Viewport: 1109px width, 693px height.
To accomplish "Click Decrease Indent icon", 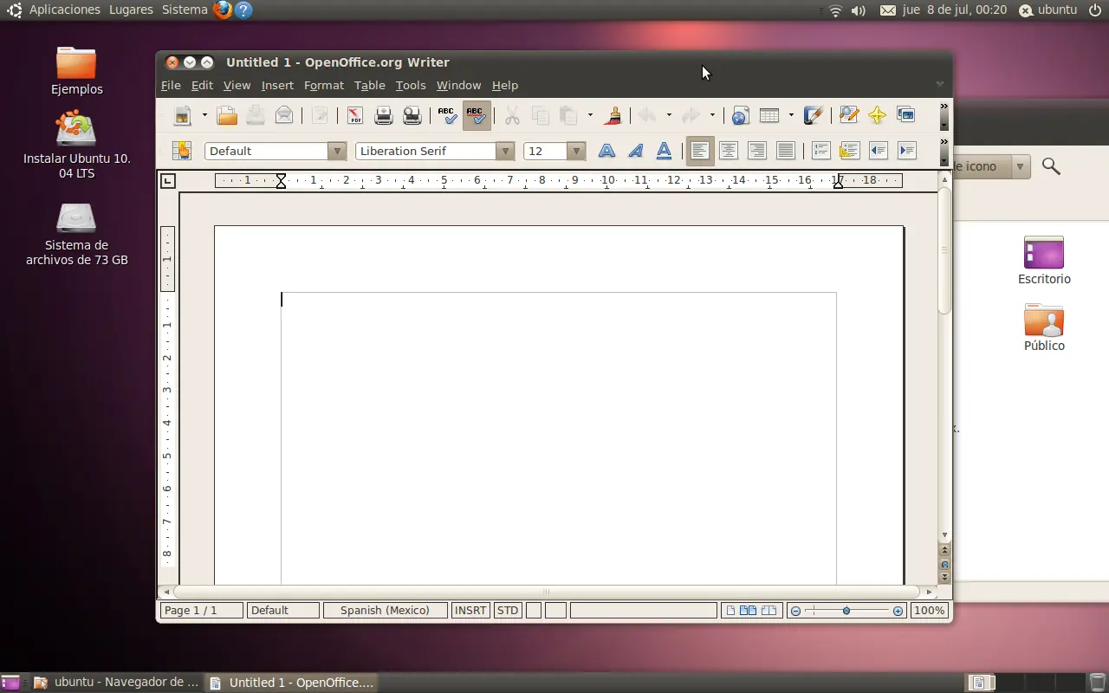I will (879, 151).
